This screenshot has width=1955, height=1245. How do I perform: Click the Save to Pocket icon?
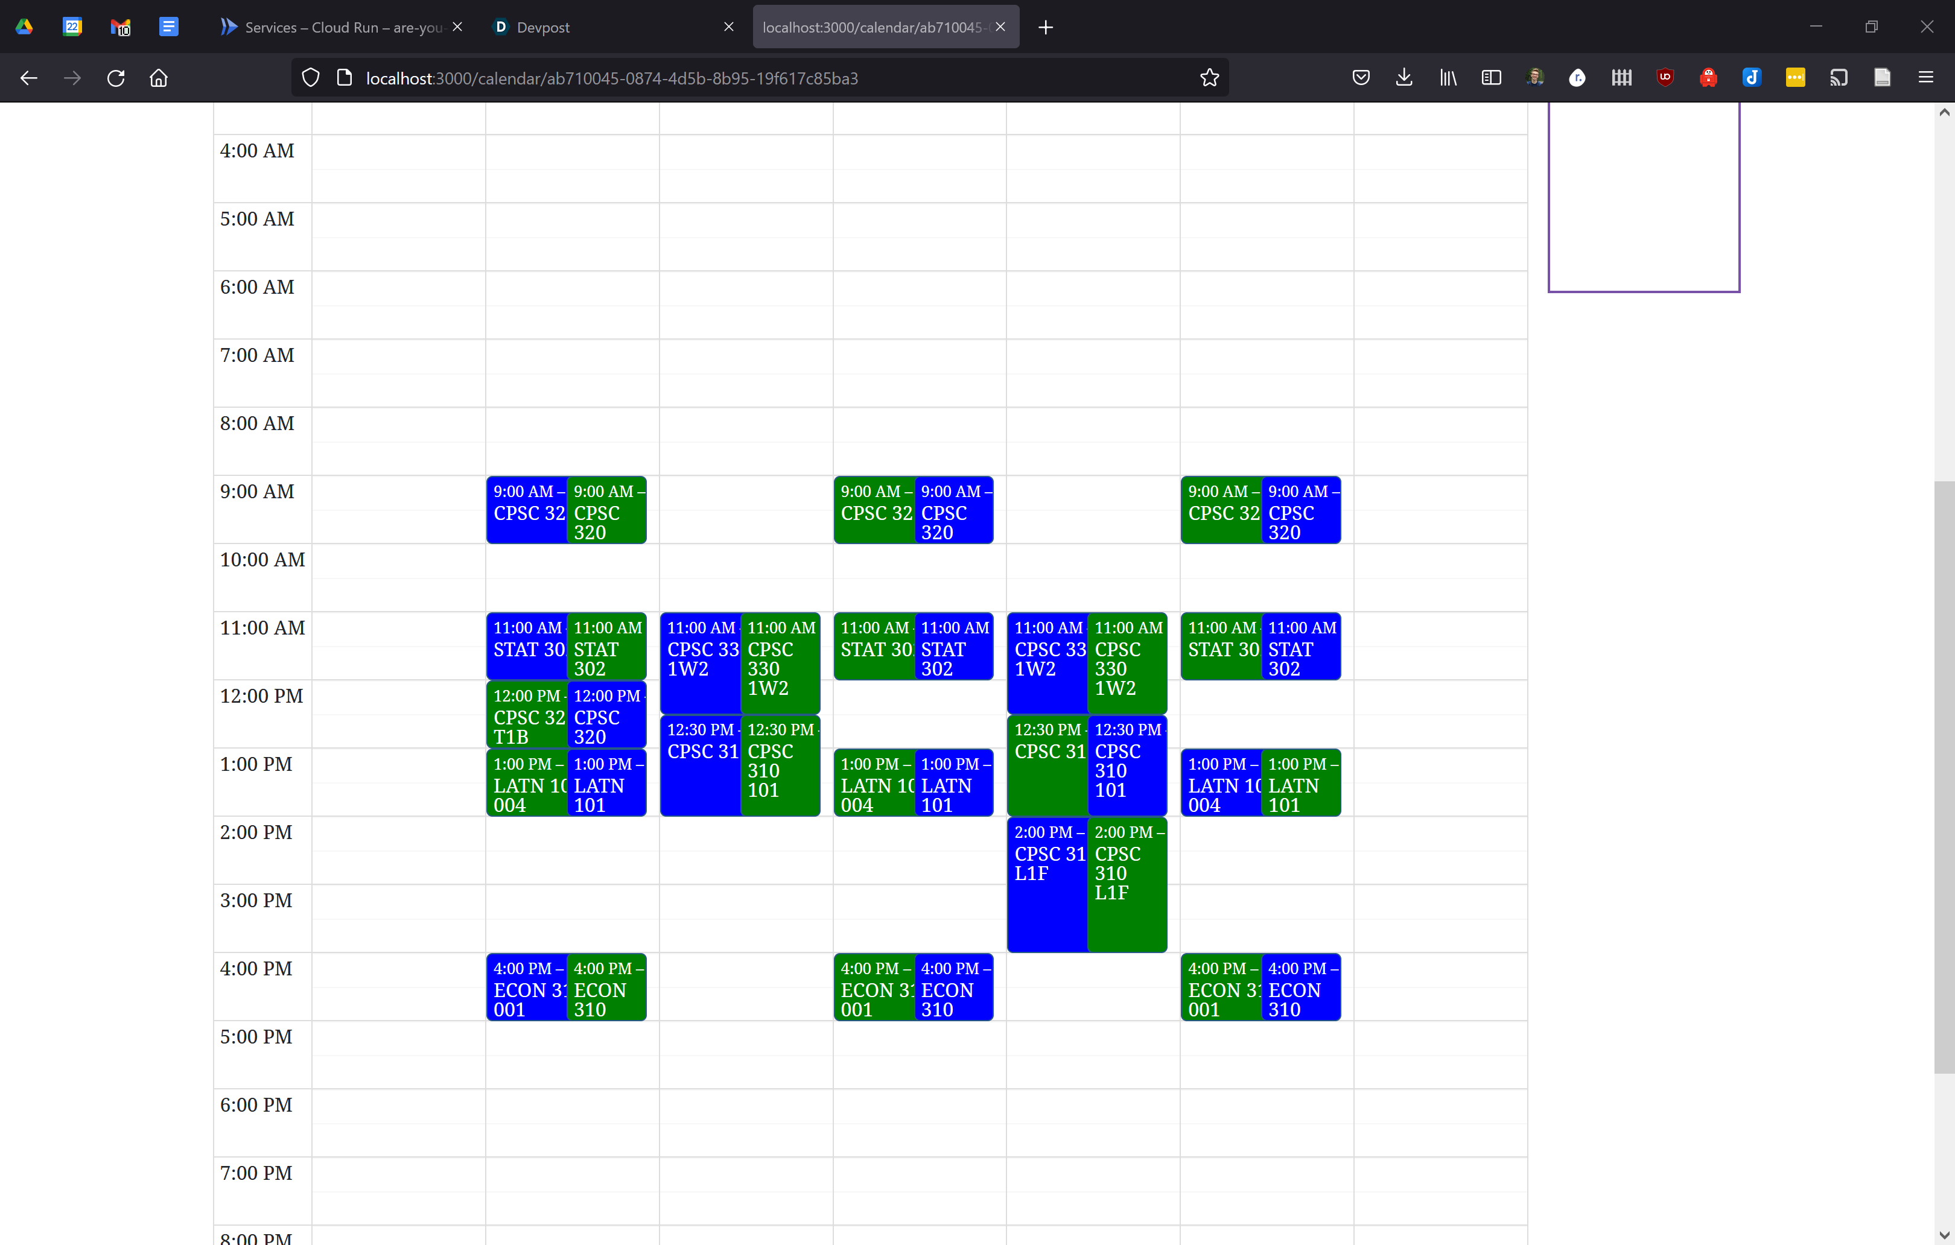[x=1361, y=78]
